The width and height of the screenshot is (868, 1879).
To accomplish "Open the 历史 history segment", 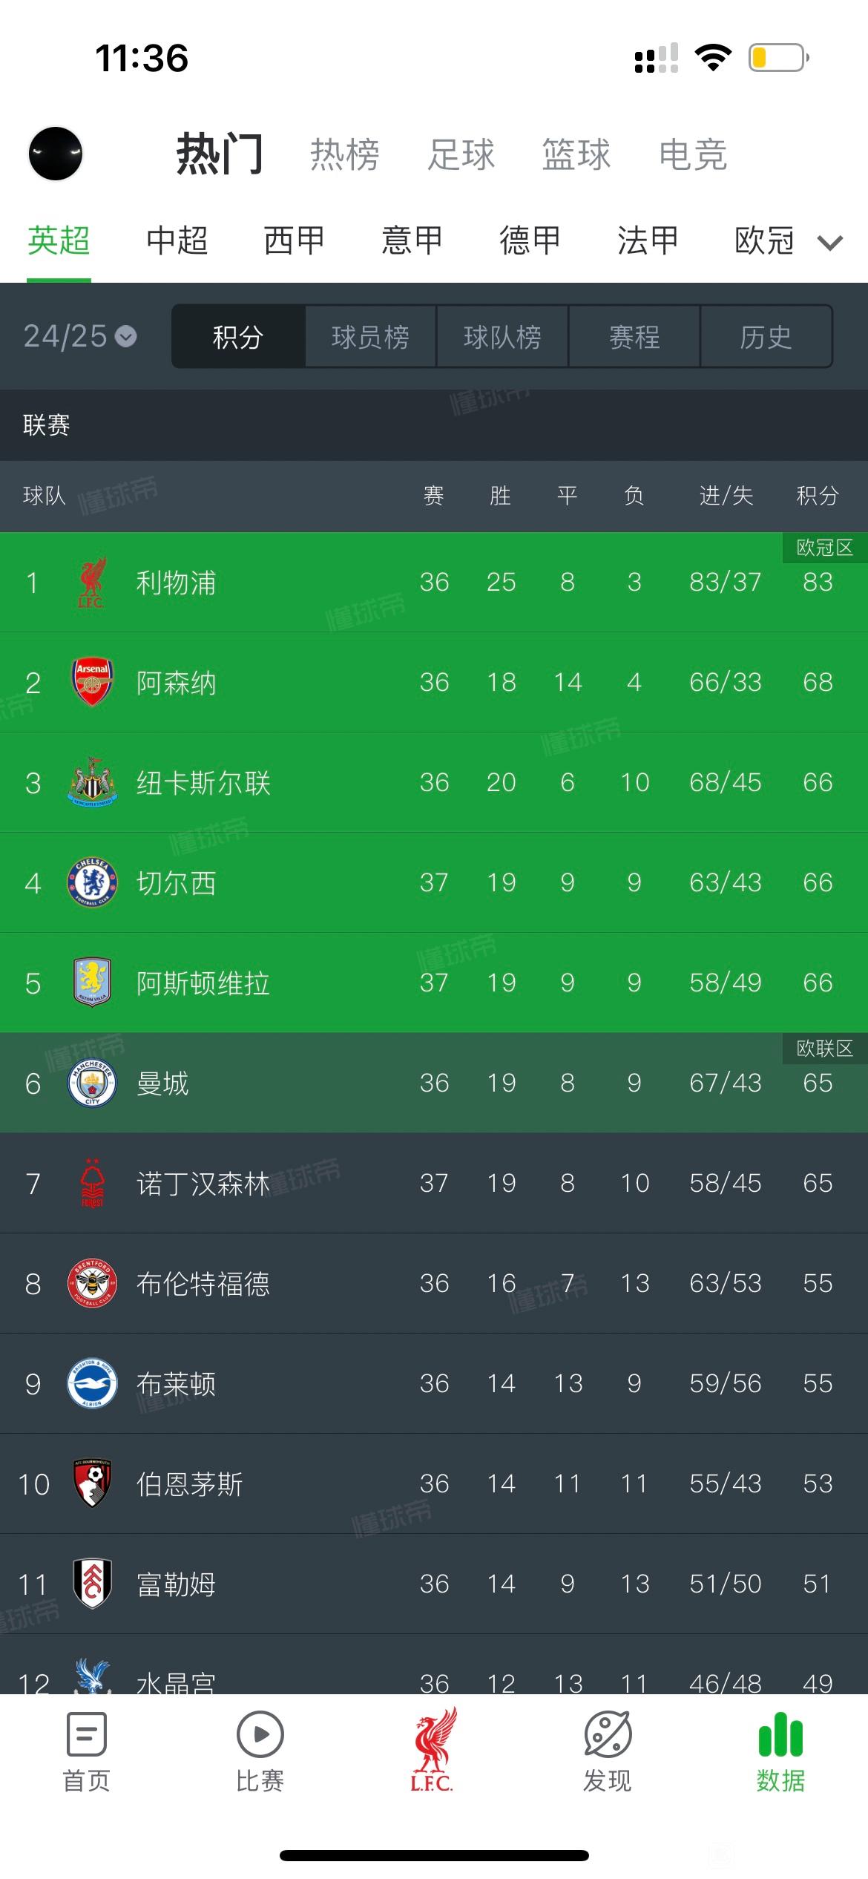I will 766,337.
